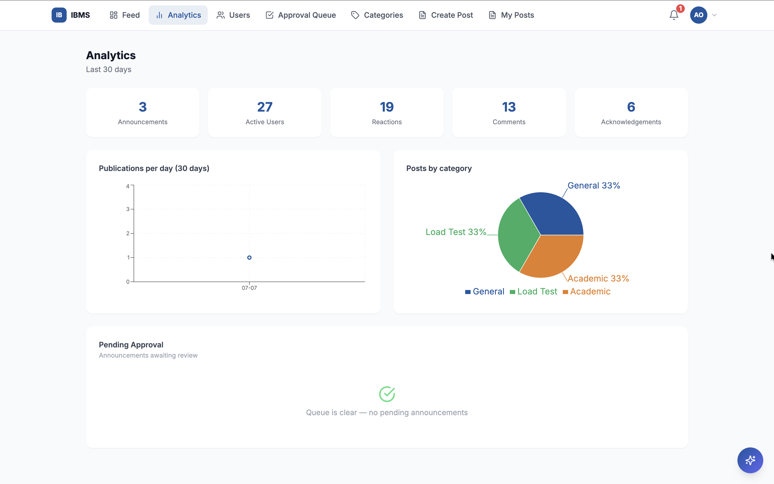Viewport: 774px width, 484px height.
Task: Click the Users people icon
Action: 220,15
